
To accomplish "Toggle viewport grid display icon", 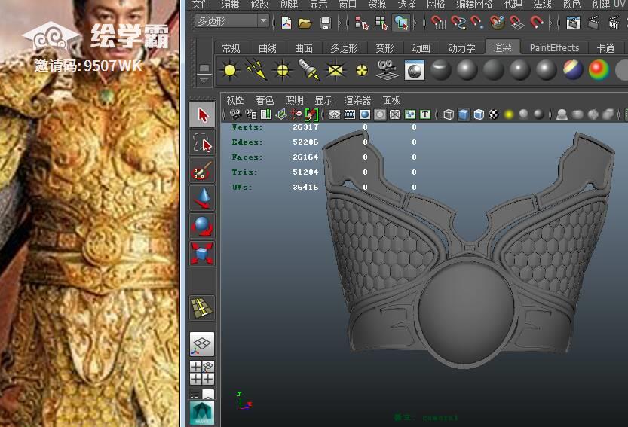I will [335, 115].
